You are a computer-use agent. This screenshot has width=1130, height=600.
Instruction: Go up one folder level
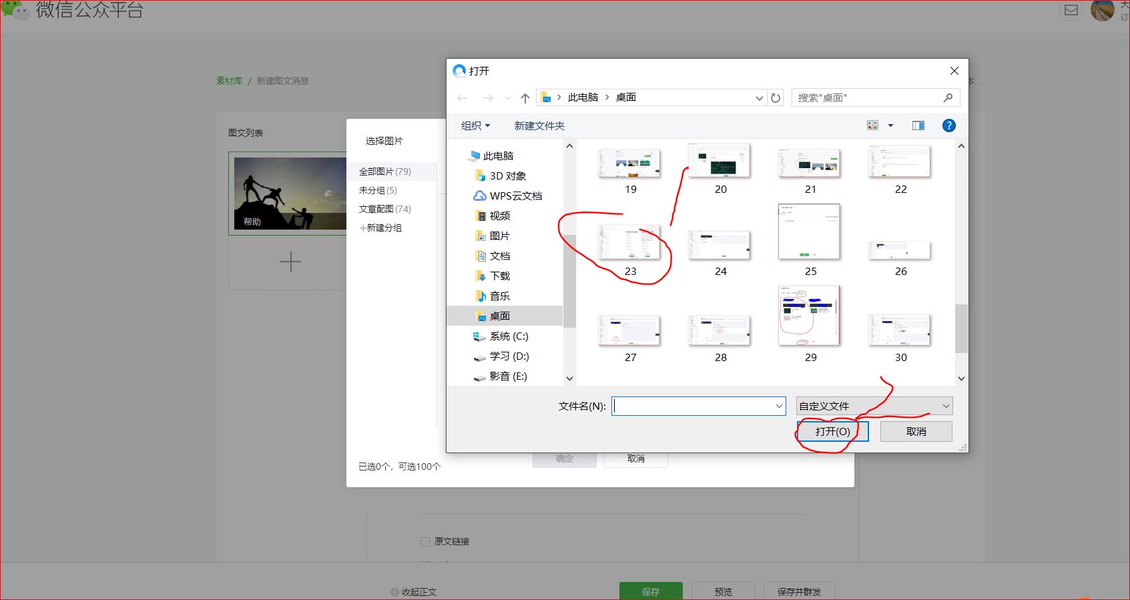coord(525,98)
